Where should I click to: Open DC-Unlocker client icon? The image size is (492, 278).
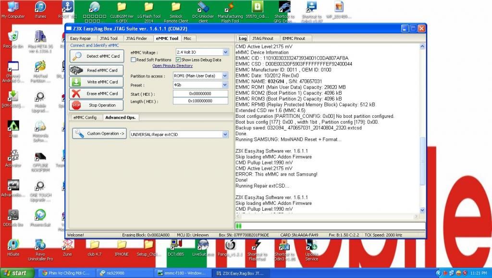[203, 12]
